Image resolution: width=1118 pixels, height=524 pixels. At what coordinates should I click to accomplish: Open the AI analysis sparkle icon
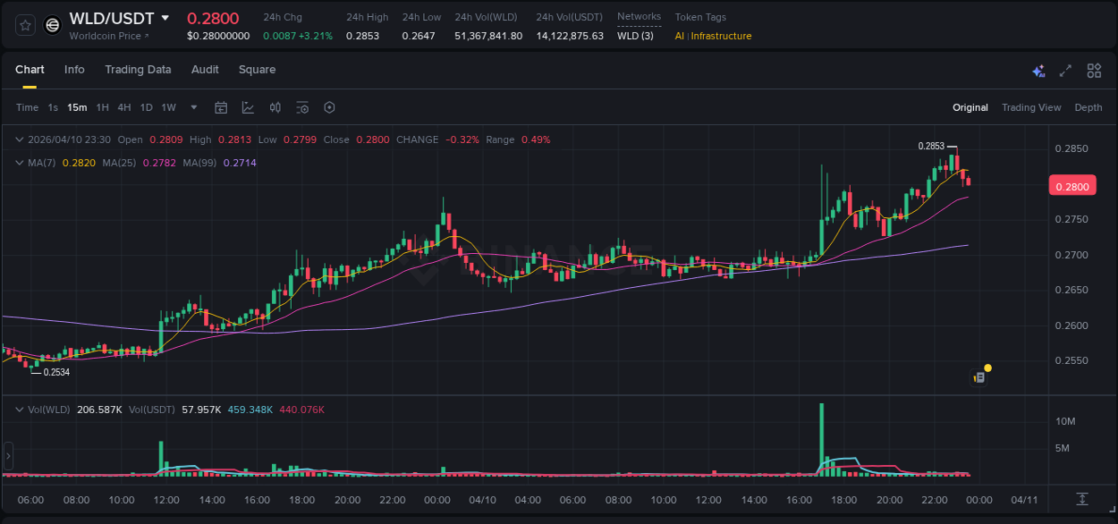(x=1038, y=71)
